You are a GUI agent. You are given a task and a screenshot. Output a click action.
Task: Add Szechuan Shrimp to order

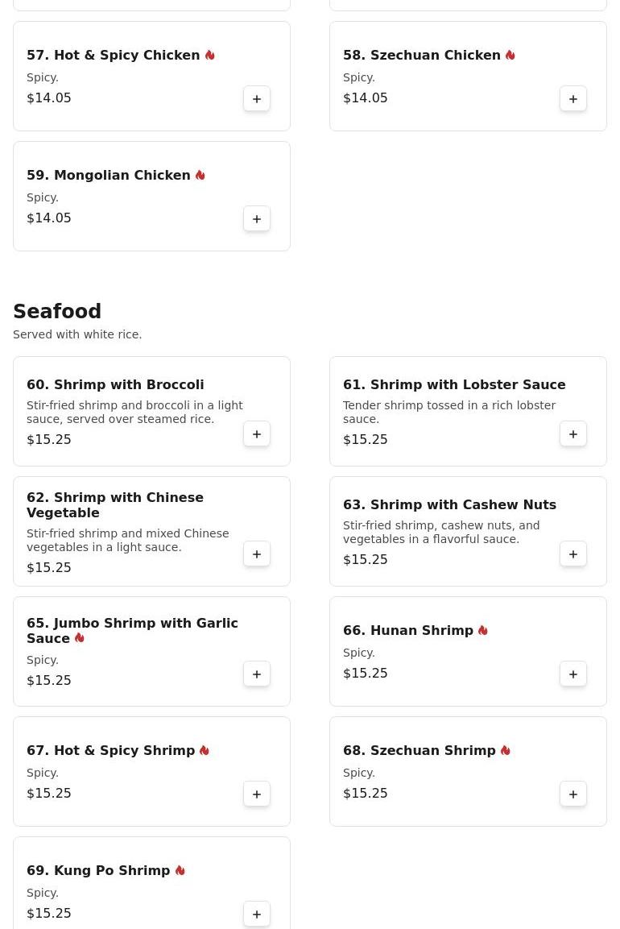point(573,794)
